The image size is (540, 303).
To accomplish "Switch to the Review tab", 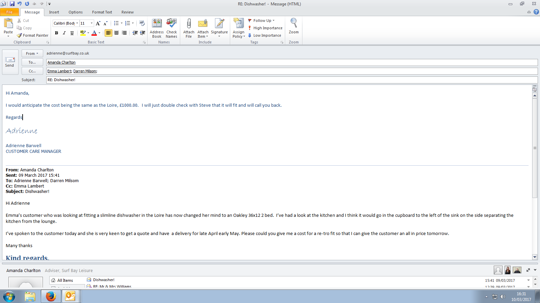I will (x=128, y=12).
